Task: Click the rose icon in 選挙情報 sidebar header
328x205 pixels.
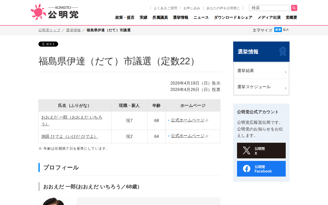Action: (x=283, y=52)
